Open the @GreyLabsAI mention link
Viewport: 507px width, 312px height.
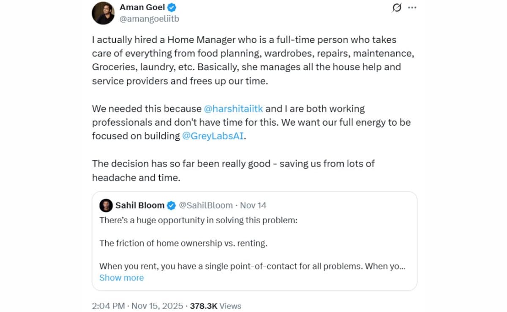click(213, 137)
